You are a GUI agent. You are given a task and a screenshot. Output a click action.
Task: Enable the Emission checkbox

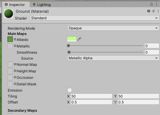(x=70, y=90)
